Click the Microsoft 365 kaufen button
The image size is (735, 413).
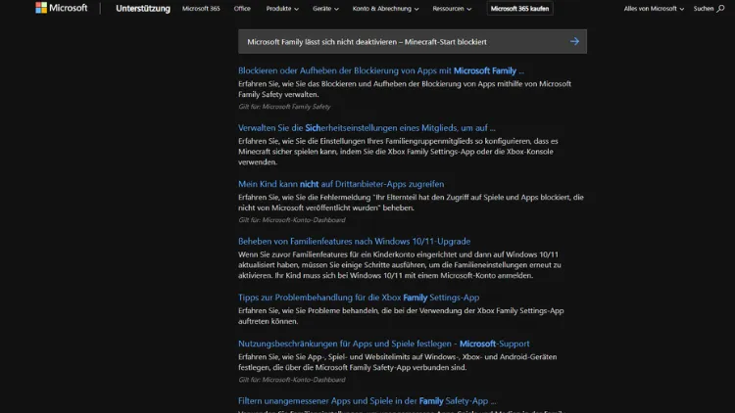tap(519, 9)
